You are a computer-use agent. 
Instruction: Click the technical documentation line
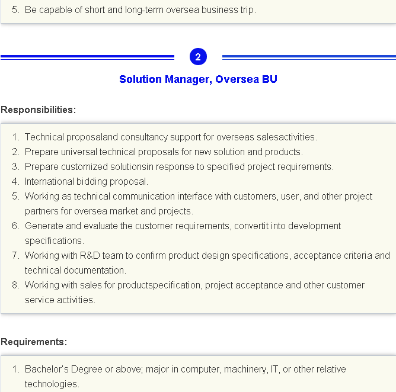[75, 271]
